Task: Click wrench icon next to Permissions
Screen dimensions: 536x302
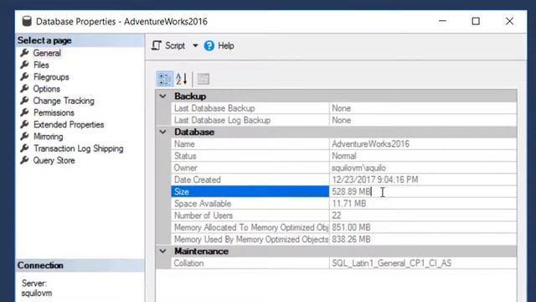Action: [24, 112]
